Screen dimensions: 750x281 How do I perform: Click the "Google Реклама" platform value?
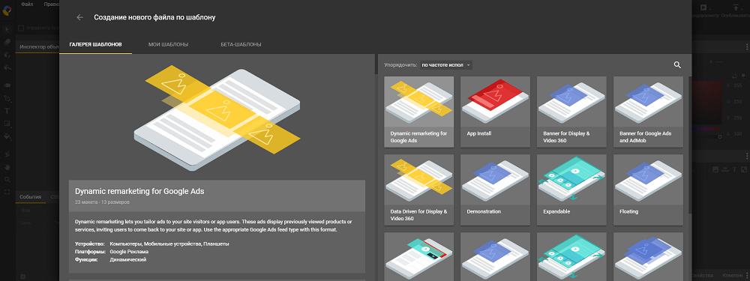129,251
